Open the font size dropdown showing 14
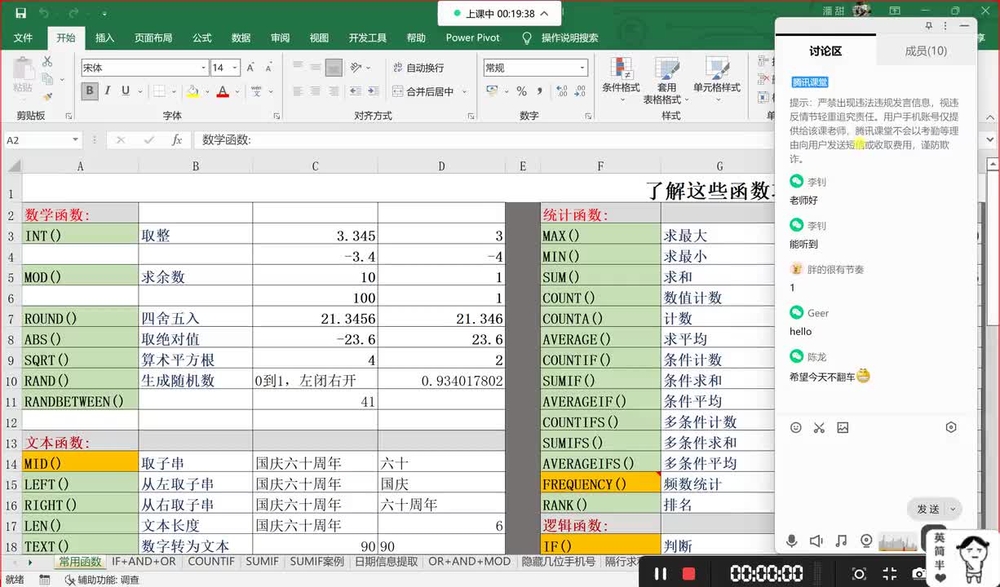 click(236, 68)
